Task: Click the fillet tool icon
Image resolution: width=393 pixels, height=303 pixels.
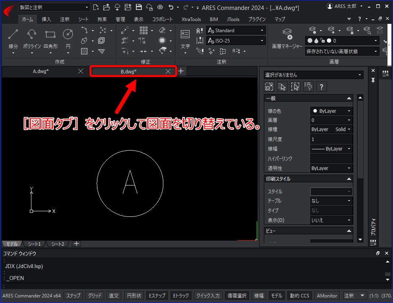Action: pyautogui.click(x=124, y=51)
